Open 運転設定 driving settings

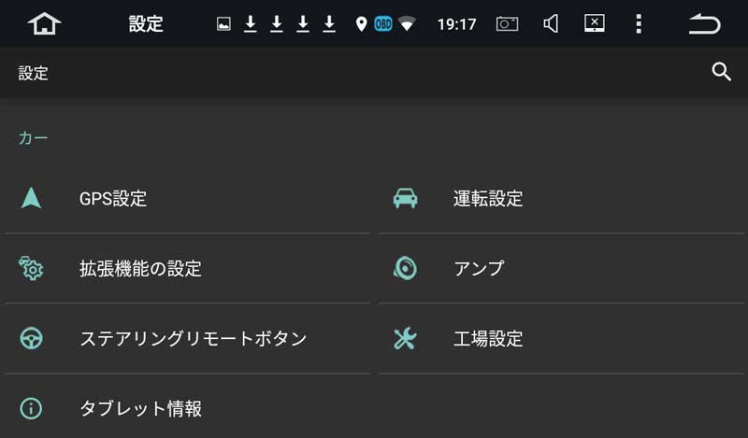(x=562, y=198)
